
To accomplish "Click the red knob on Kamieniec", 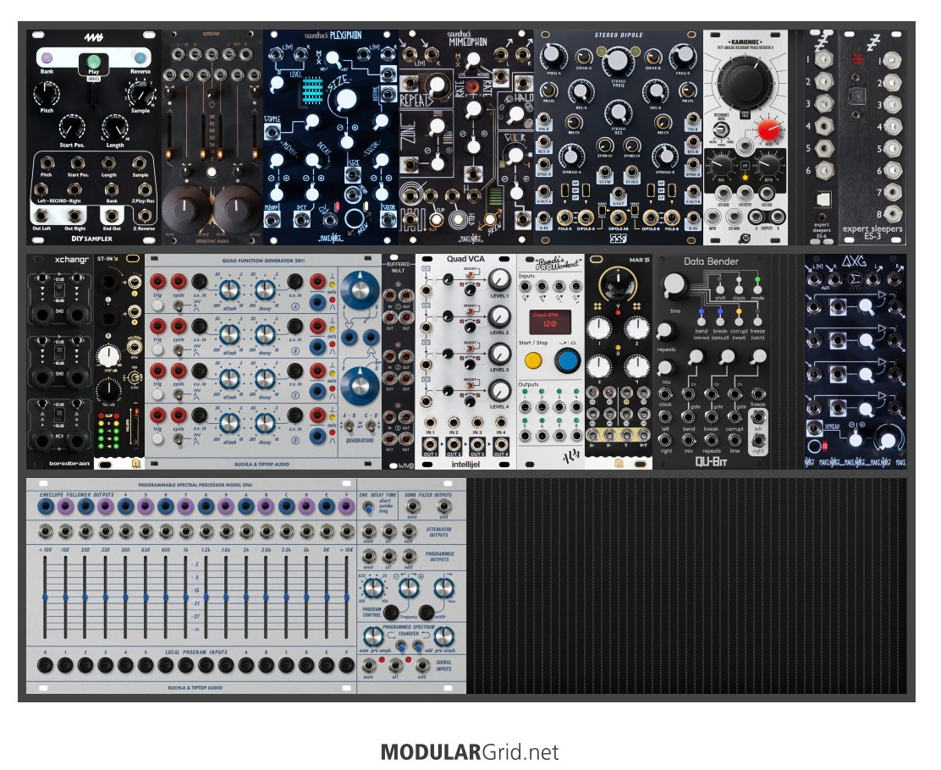I will click(x=768, y=129).
